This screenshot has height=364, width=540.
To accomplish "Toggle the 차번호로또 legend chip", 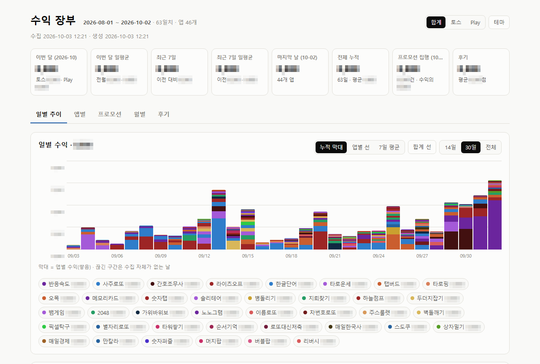I will point(327,313).
